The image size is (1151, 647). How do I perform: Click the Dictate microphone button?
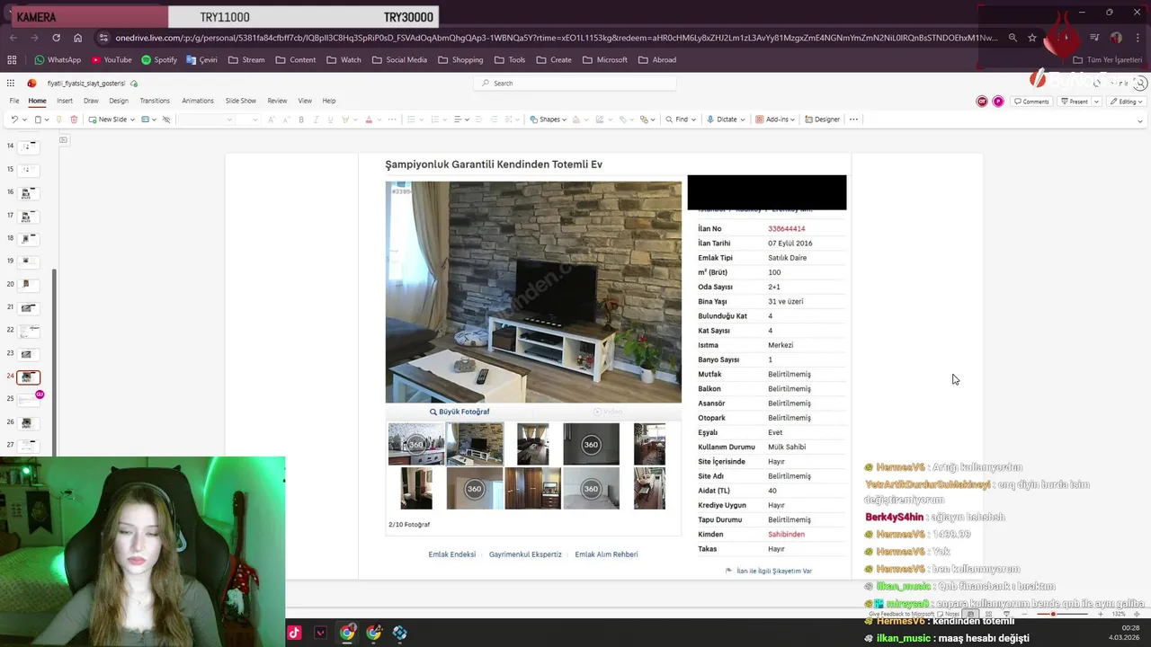(x=727, y=120)
